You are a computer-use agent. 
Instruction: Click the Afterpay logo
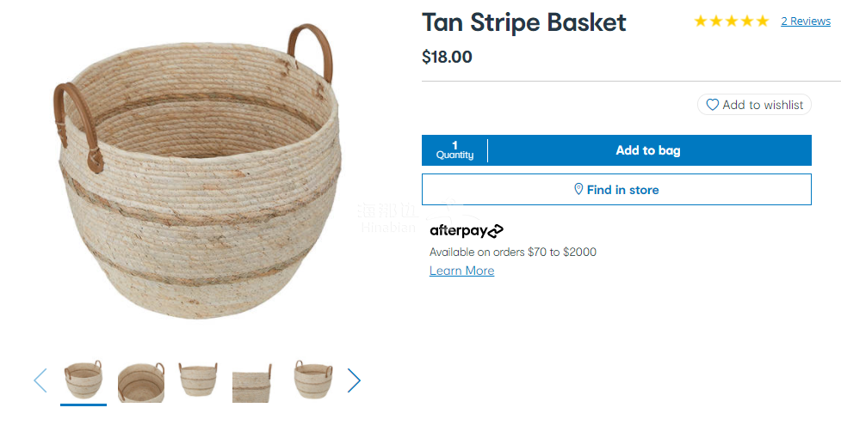(467, 230)
